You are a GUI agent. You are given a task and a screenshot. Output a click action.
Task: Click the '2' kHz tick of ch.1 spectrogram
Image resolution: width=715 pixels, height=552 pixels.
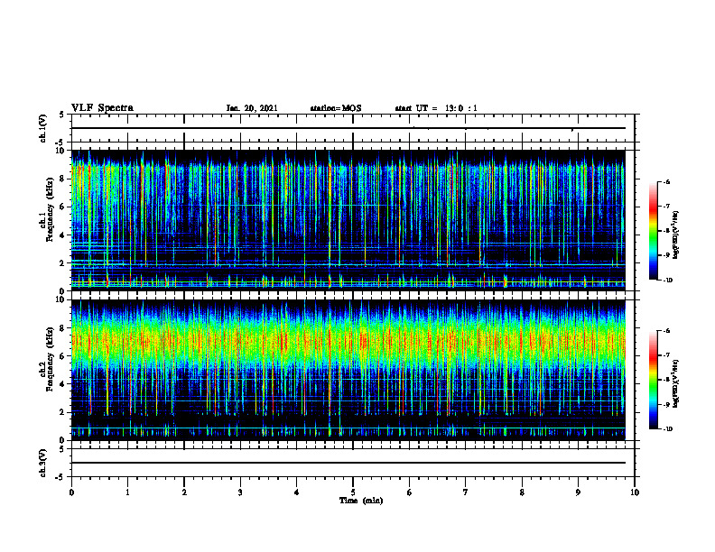(63, 262)
